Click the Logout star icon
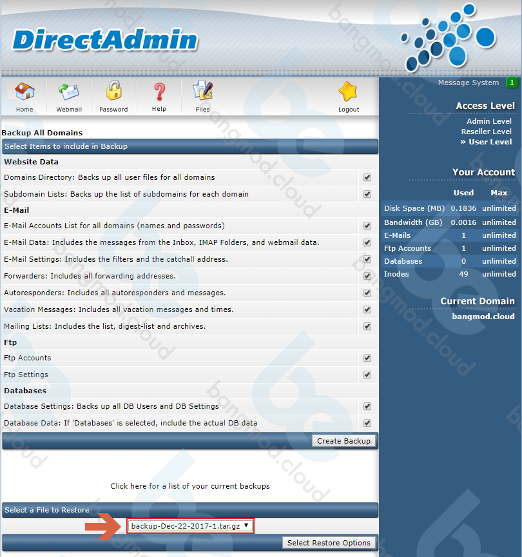Screen dimensions: 522x557 click(348, 92)
